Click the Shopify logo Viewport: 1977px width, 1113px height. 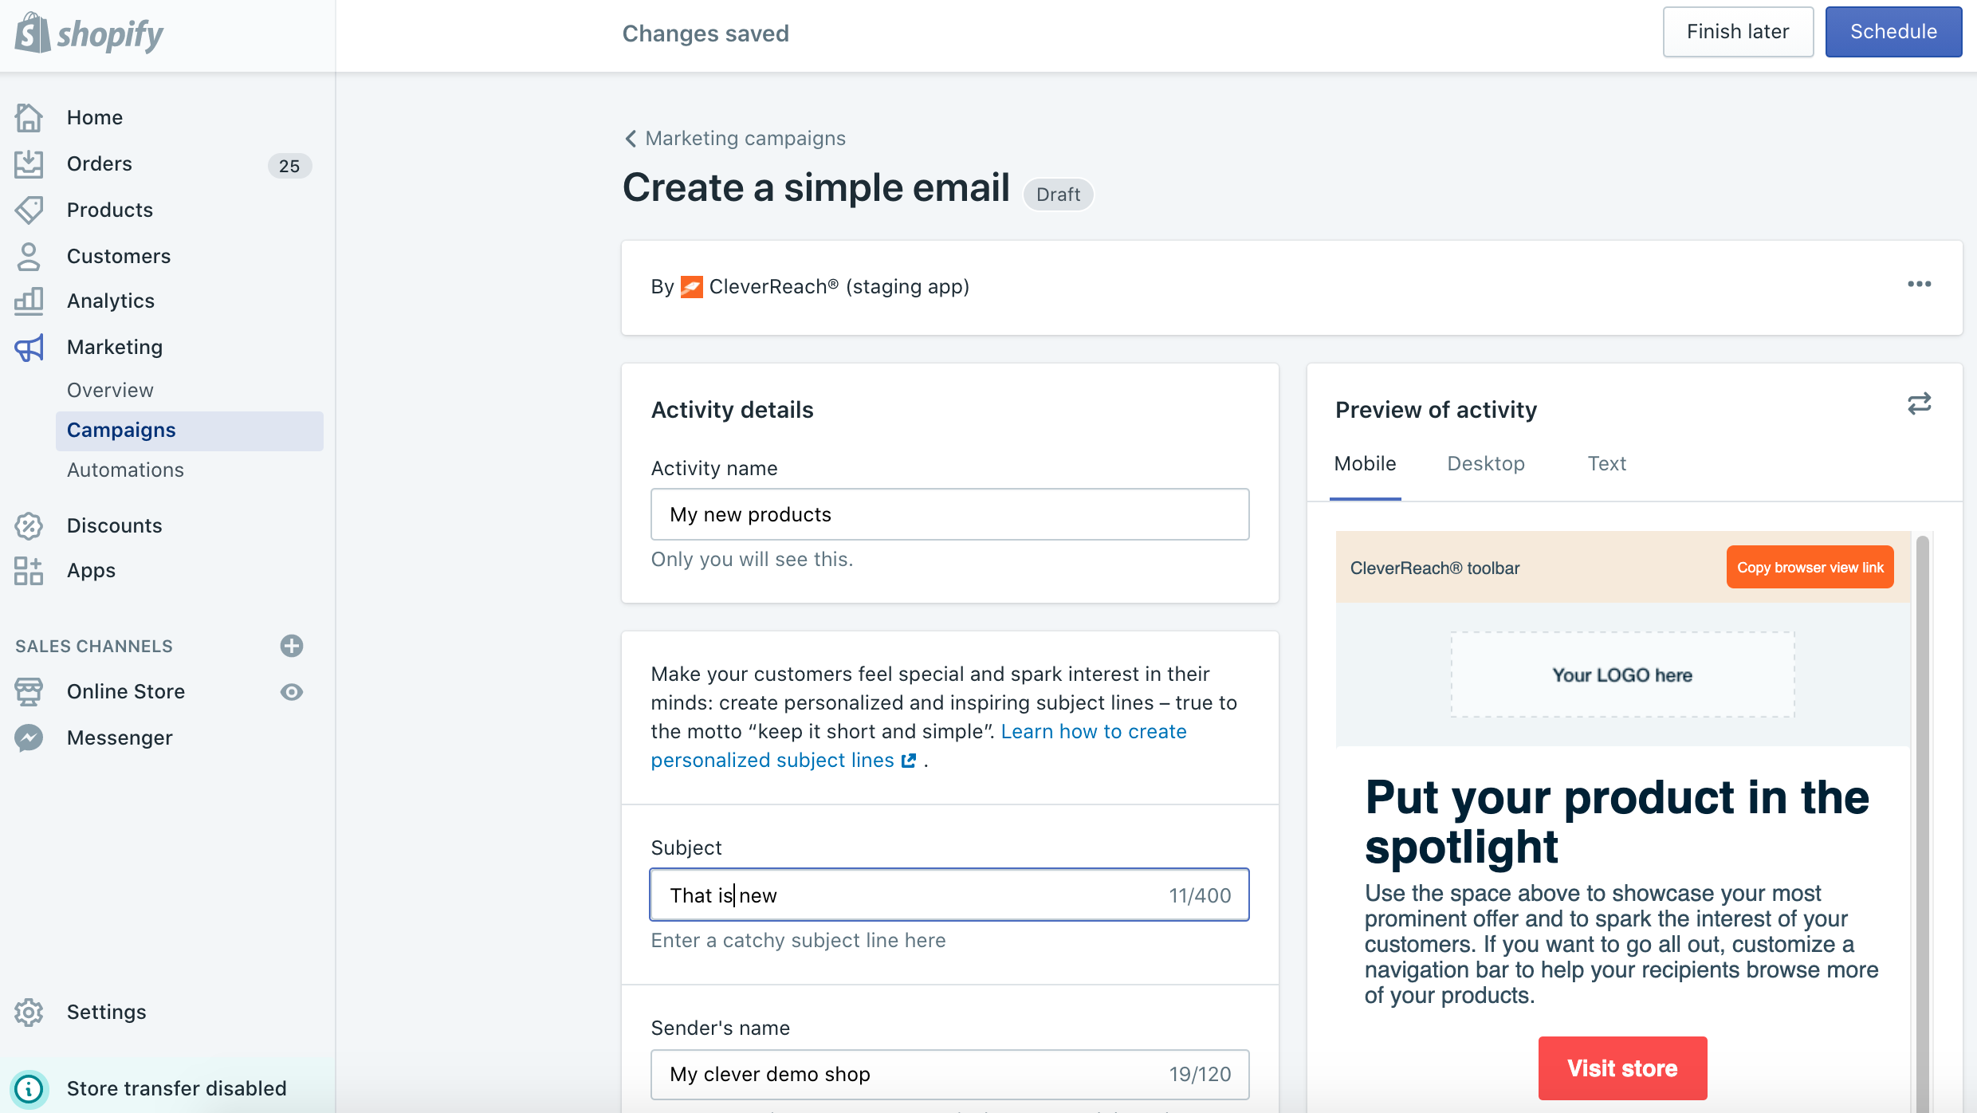[x=89, y=33]
